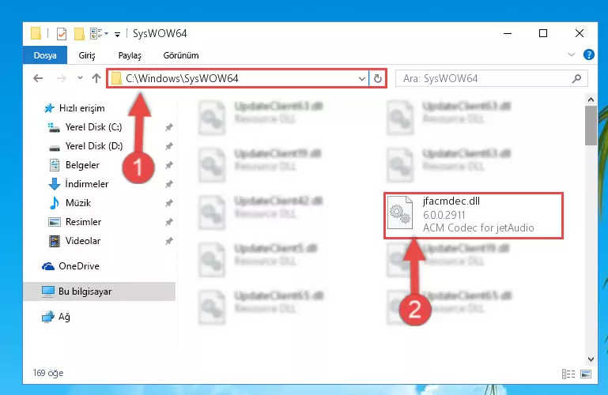Image resolution: width=608 pixels, height=395 pixels.
Task: Click the pin icon beside Videolar
Action: coord(168,241)
